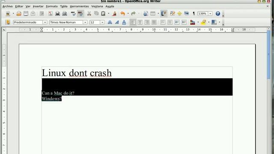Screen dimensions: 274x154
Task: Send document as e-mail icon
Action: point(33,14)
